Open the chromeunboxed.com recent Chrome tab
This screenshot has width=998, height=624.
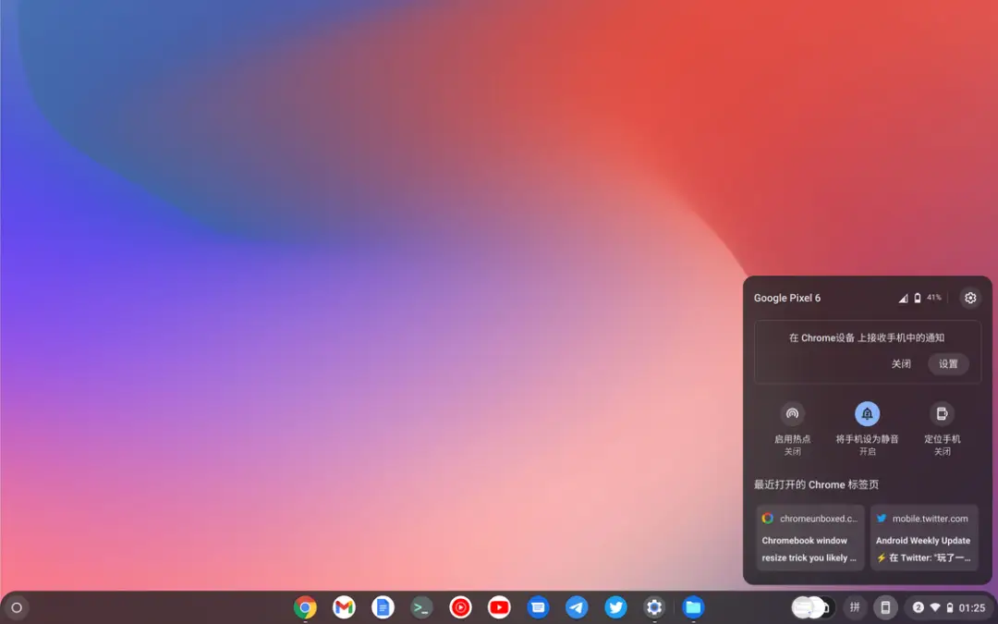tap(809, 537)
